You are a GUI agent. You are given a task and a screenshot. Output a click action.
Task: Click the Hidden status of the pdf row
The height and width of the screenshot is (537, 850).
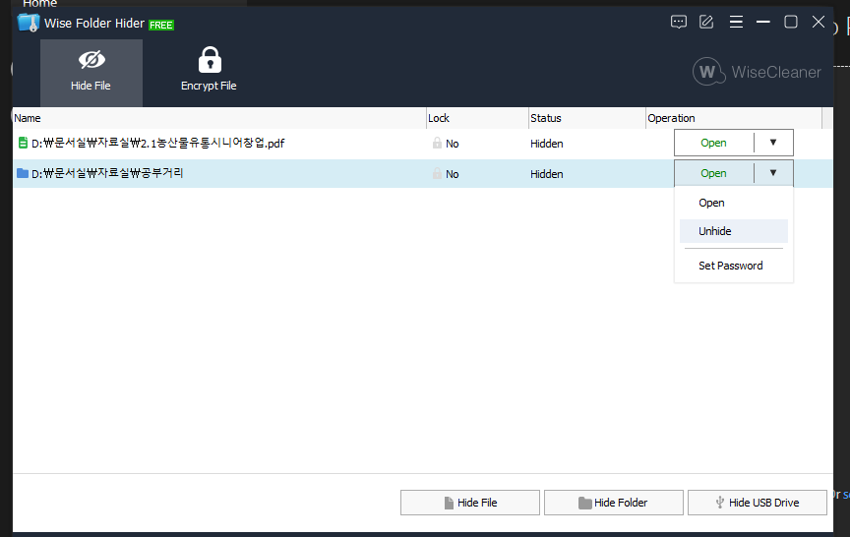coord(546,144)
